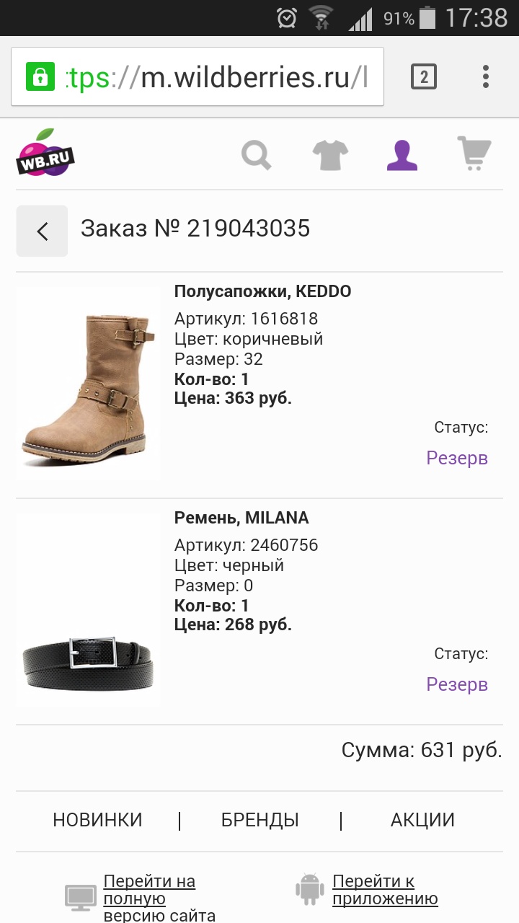
Task: Tap the WB.RU logo
Action: click(x=46, y=153)
